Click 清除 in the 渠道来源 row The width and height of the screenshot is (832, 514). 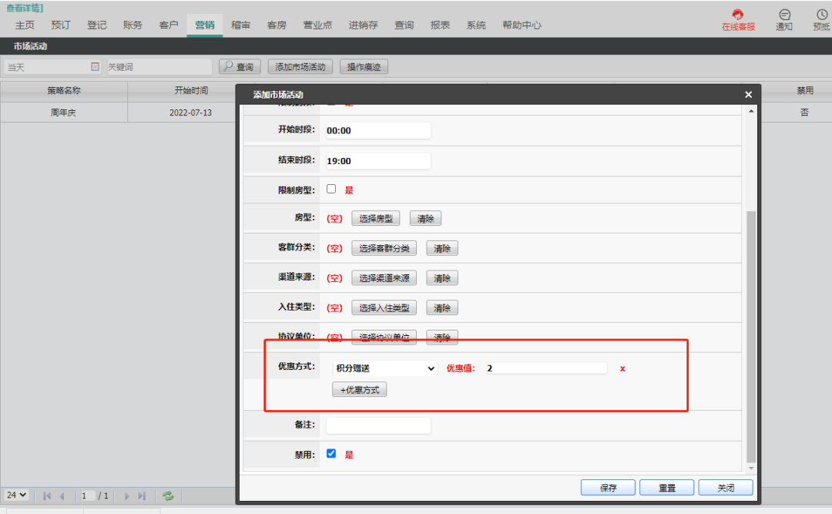(442, 277)
